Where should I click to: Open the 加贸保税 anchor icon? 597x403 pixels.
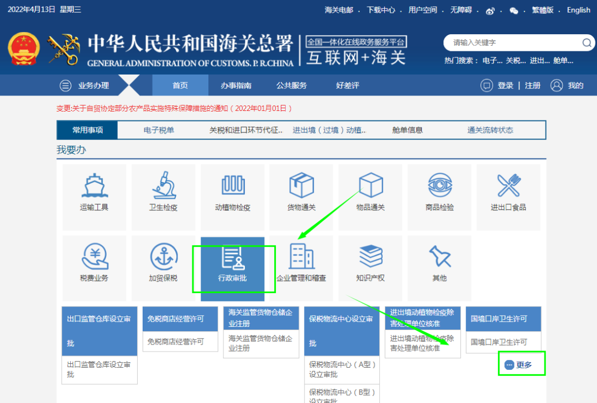(x=164, y=257)
